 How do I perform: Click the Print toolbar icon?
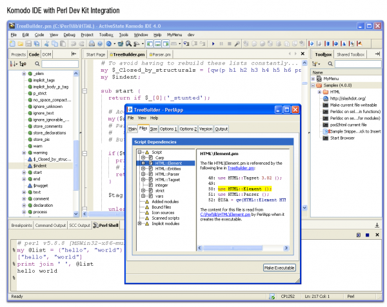(x=92, y=43)
